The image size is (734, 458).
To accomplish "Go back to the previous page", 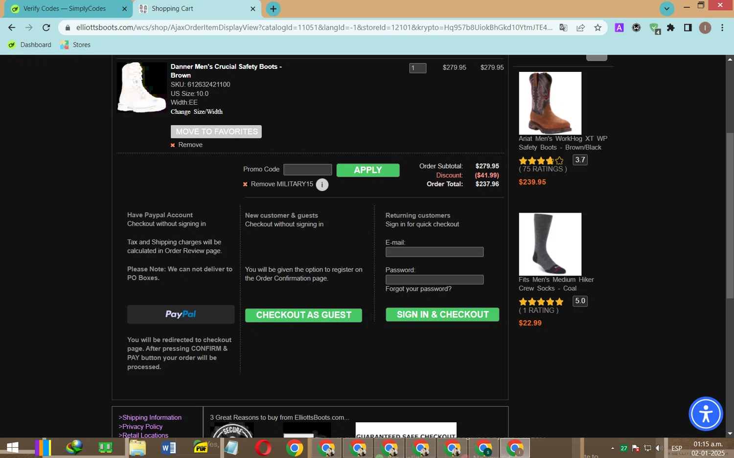I will [12, 27].
